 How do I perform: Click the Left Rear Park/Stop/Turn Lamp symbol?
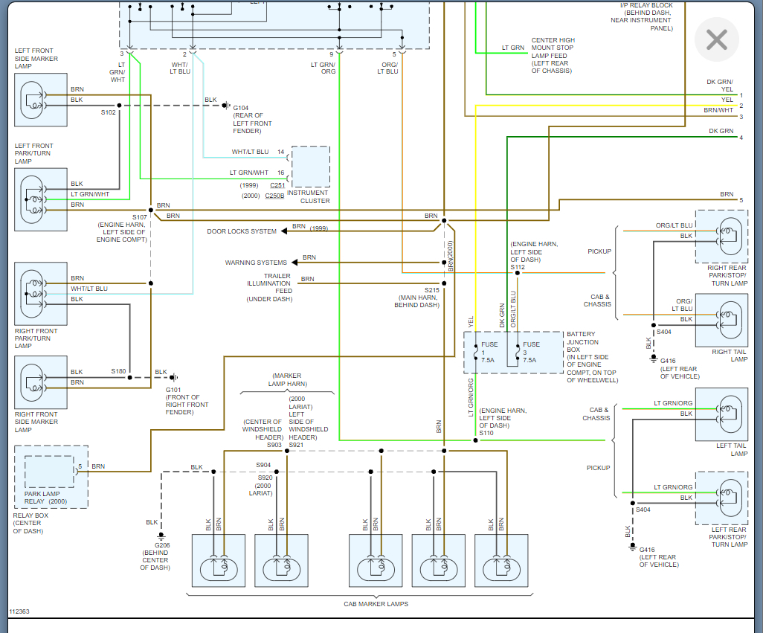[721, 498]
